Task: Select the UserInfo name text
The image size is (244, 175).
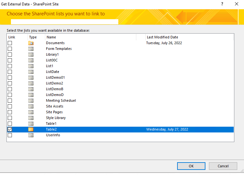Action: click(x=53, y=135)
